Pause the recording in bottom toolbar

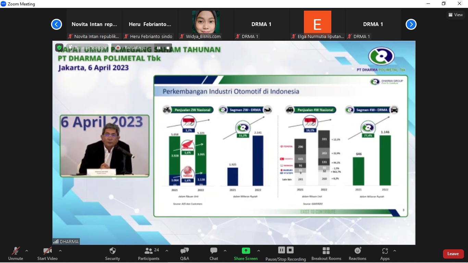pyautogui.click(x=281, y=250)
